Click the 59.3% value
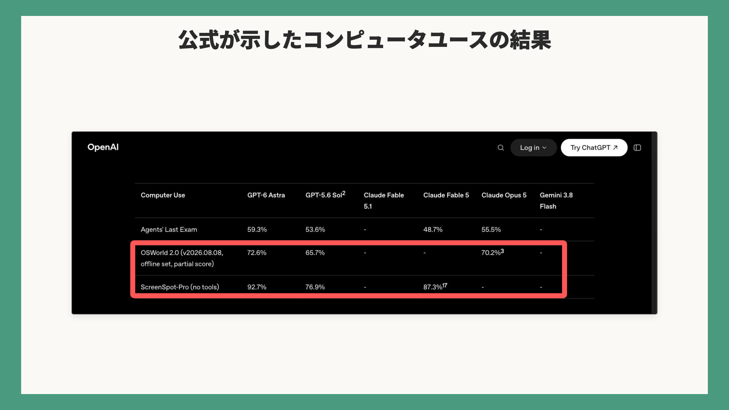This screenshot has width=729, height=410. (257, 230)
